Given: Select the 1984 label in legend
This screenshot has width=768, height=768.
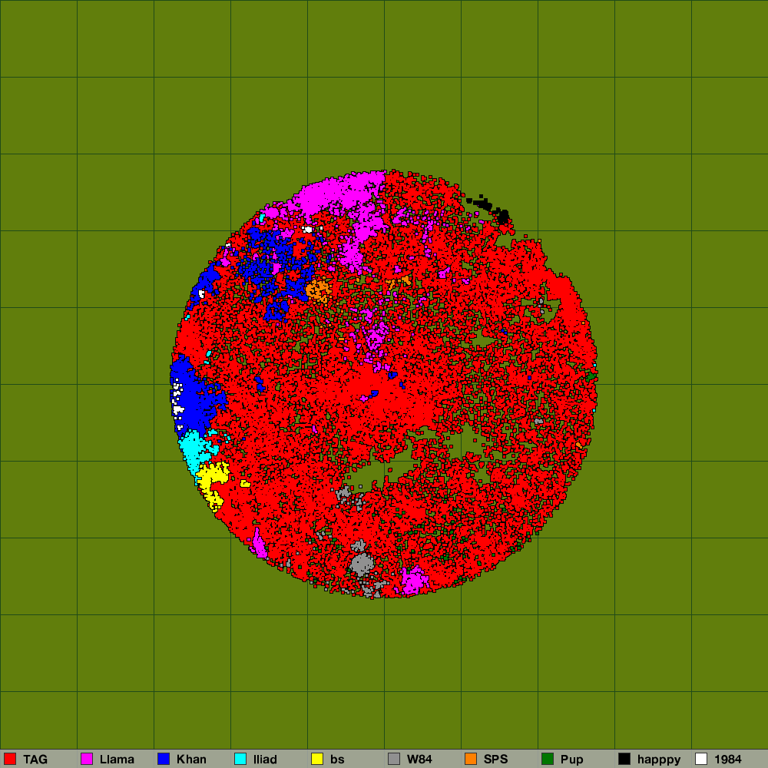Looking at the screenshot, I should point(728,760).
